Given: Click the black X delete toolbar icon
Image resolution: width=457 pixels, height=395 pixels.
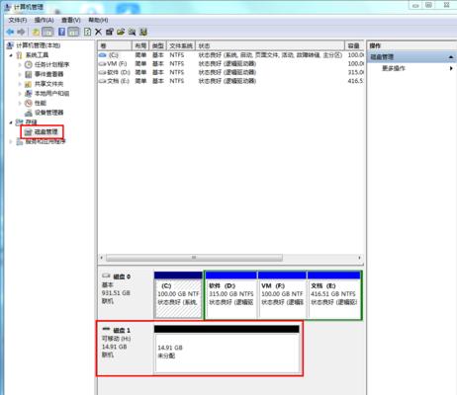Looking at the screenshot, I should 98,32.
